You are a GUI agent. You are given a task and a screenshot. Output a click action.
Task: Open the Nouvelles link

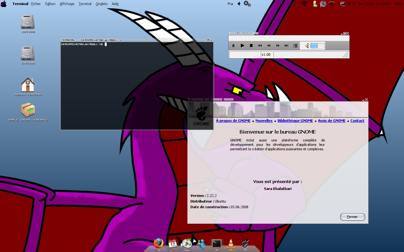(x=264, y=121)
